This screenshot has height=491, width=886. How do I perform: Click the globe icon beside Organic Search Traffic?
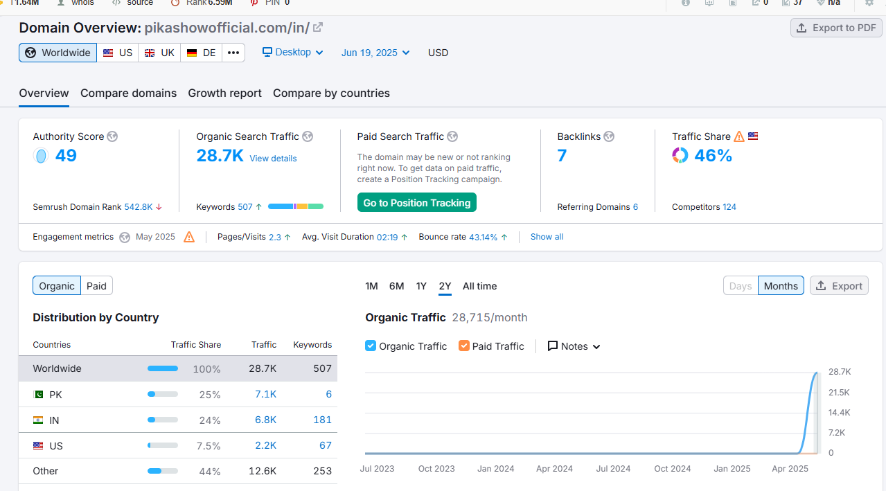(308, 136)
